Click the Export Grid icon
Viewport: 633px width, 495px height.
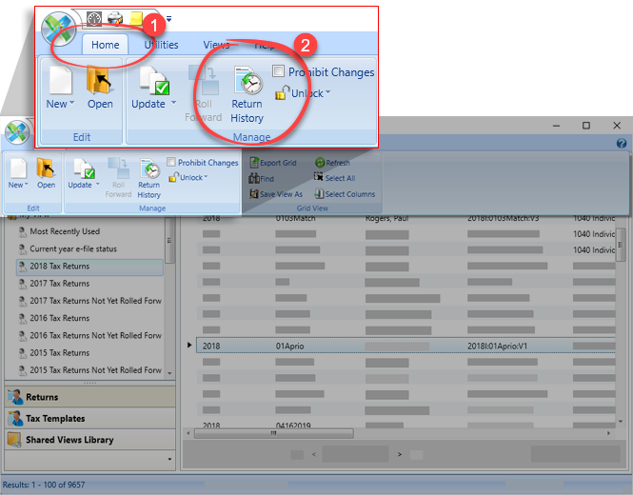(255, 163)
